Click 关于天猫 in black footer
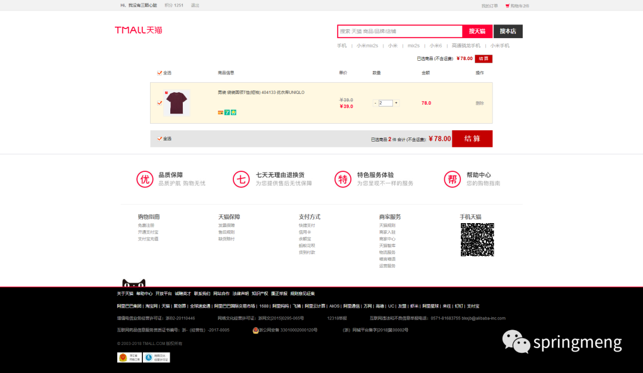Screen dimensions: 643x373 tap(125, 293)
